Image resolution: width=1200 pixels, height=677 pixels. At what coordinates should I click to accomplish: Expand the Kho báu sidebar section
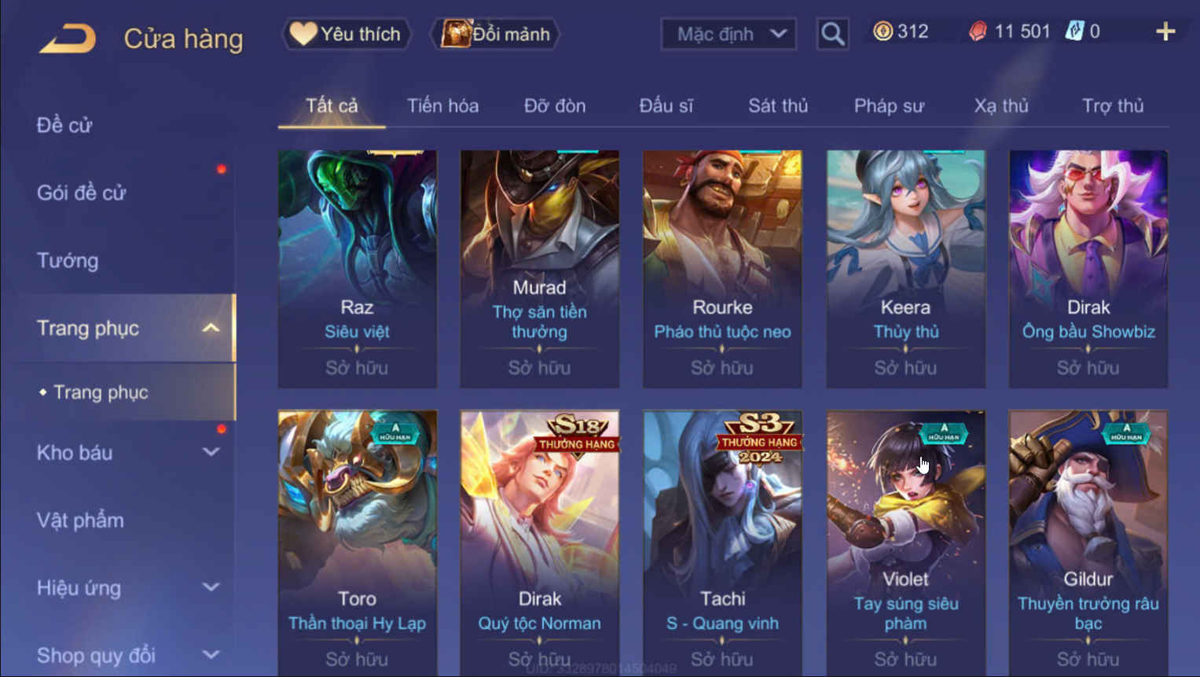211,452
